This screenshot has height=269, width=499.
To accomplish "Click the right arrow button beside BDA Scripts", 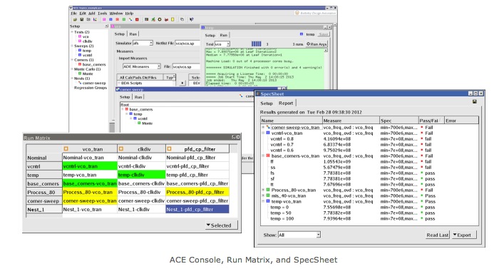I will coord(182,83).
